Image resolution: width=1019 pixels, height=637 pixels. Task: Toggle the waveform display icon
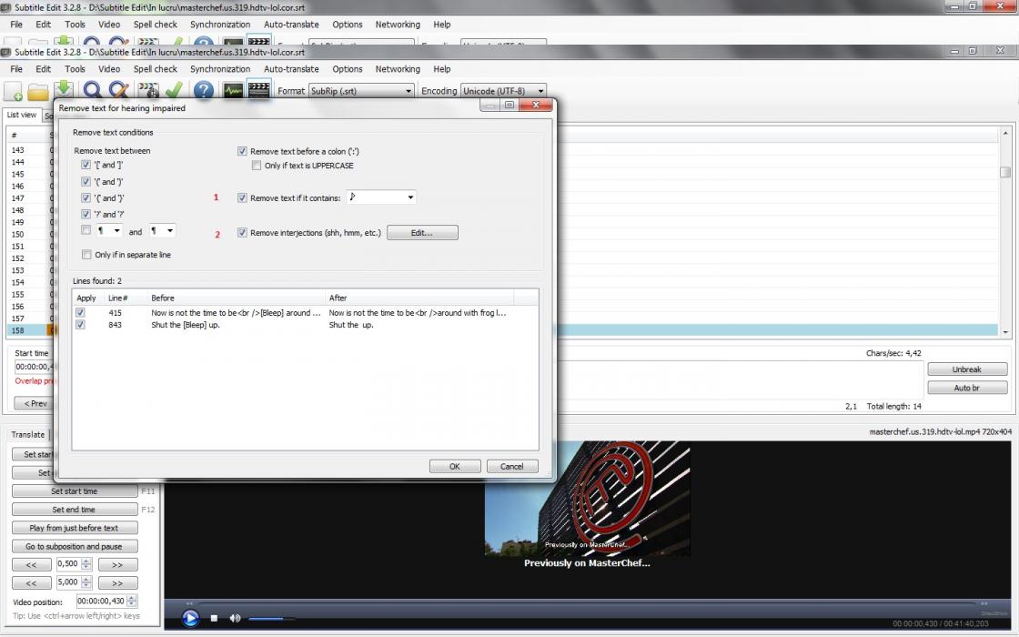pos(234,91)
